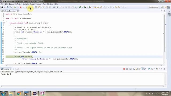The image size is (171, 96).
Task: Click the line 7 breakpoint marker
Action: pos(1,27)
